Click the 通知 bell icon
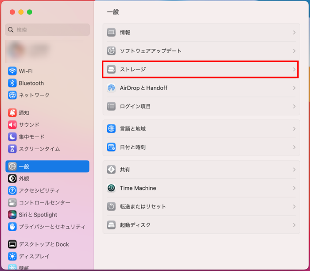The width and height of the screenshot is (310, 271). [12, 113]
